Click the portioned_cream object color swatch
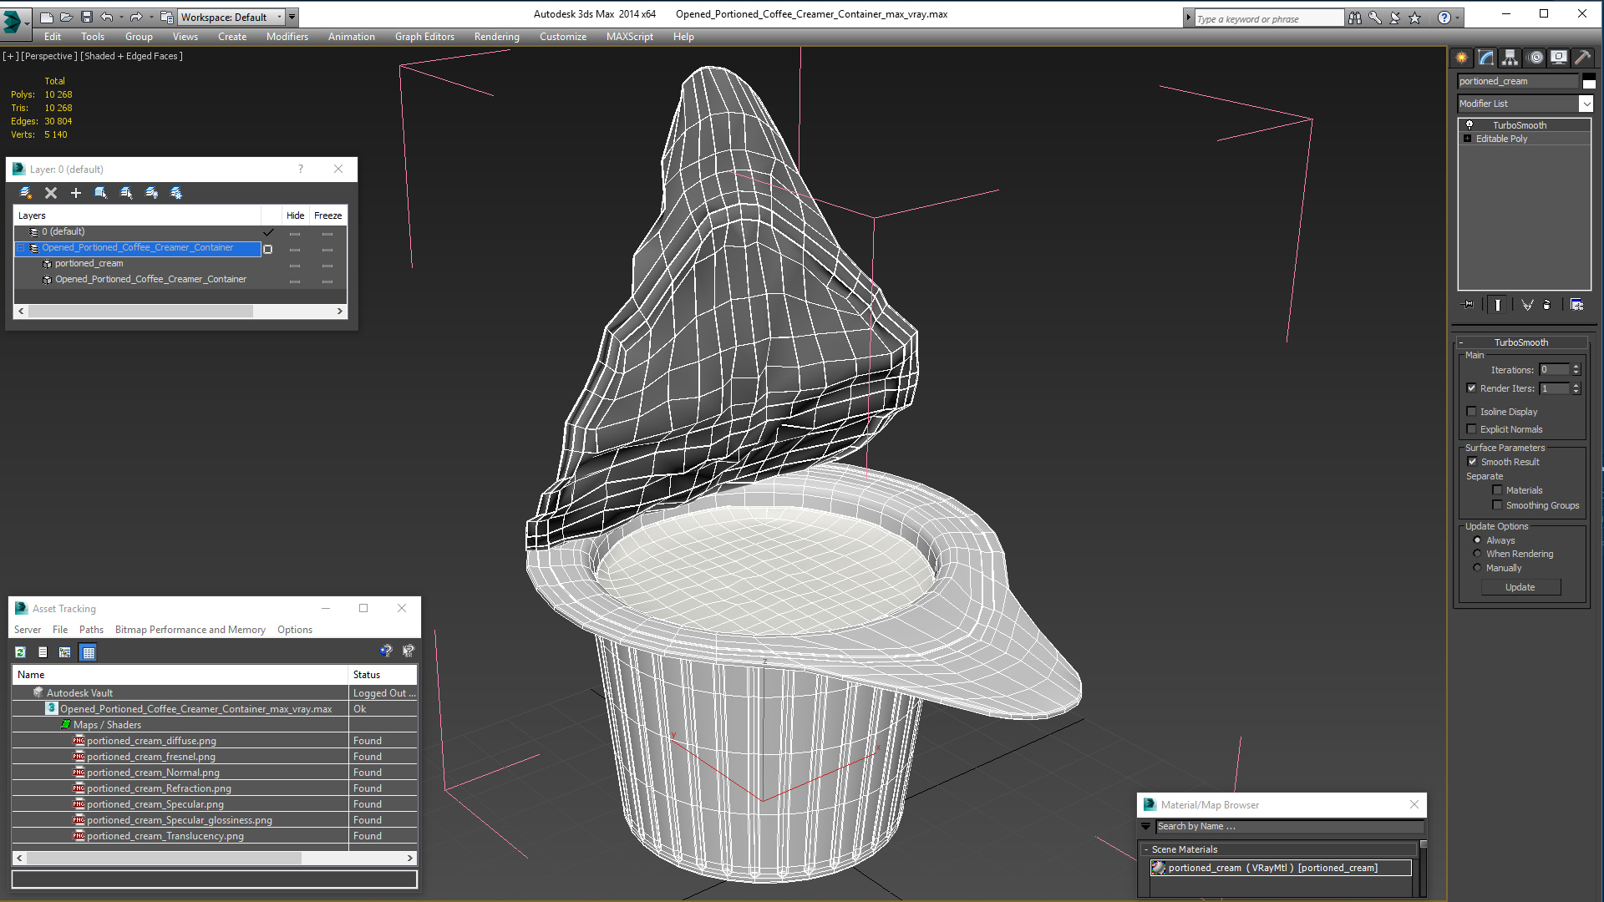 pos(1589,81)
